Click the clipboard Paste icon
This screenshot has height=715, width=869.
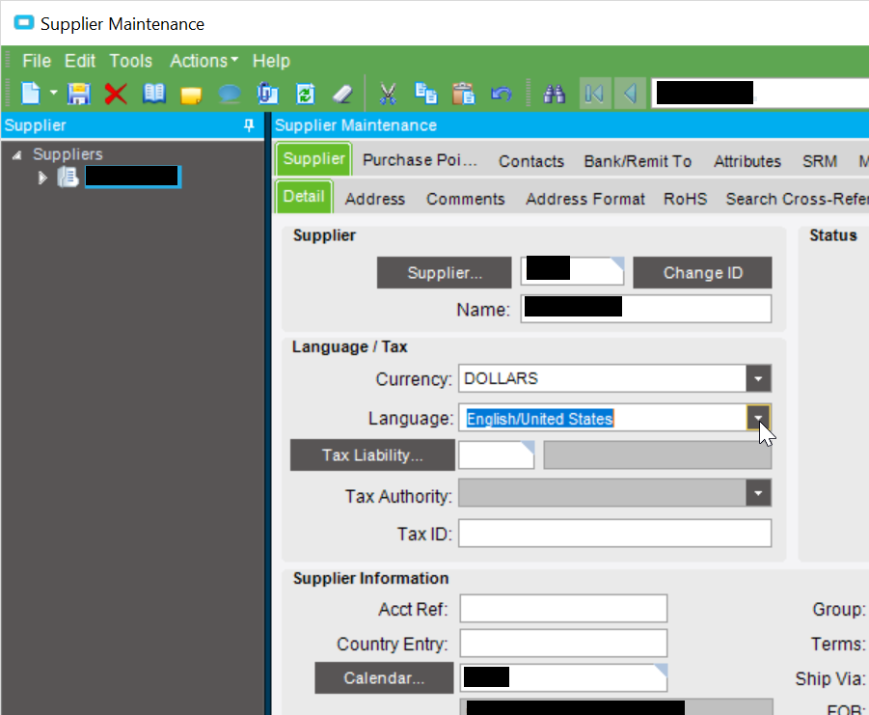click(x=463, y=94)
